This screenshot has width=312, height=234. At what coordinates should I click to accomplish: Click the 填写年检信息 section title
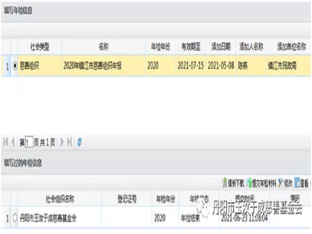18,11
